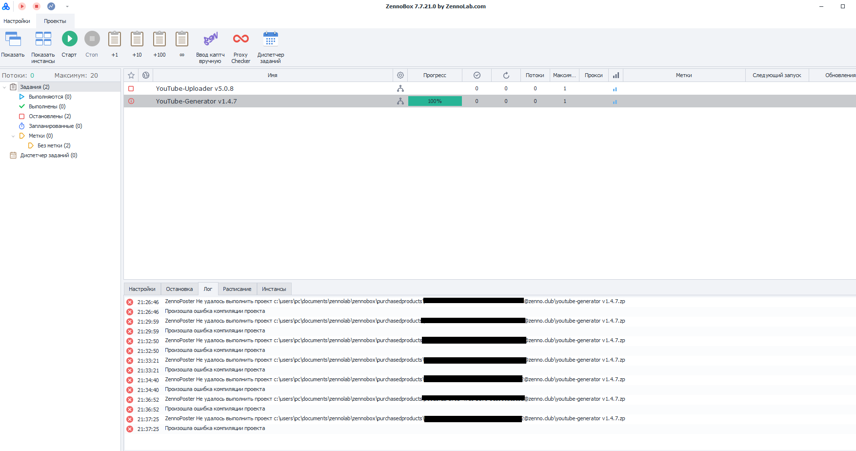Click the statistics icon in YouTube-Generator row
The height and width of the screenshot is (451, 856).
pos(615,102)
